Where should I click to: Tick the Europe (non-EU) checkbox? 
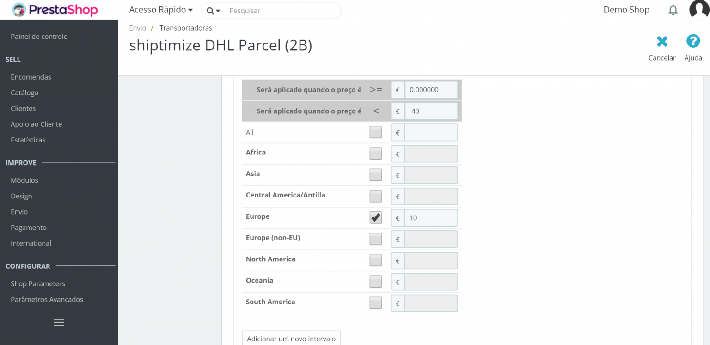pyautogui.click(x=376, y=239)
